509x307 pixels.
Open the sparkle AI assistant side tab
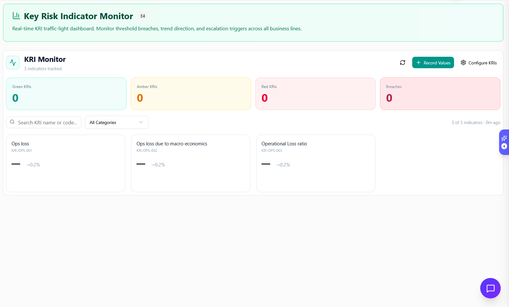pyautogui.click(x=504, y=142)
